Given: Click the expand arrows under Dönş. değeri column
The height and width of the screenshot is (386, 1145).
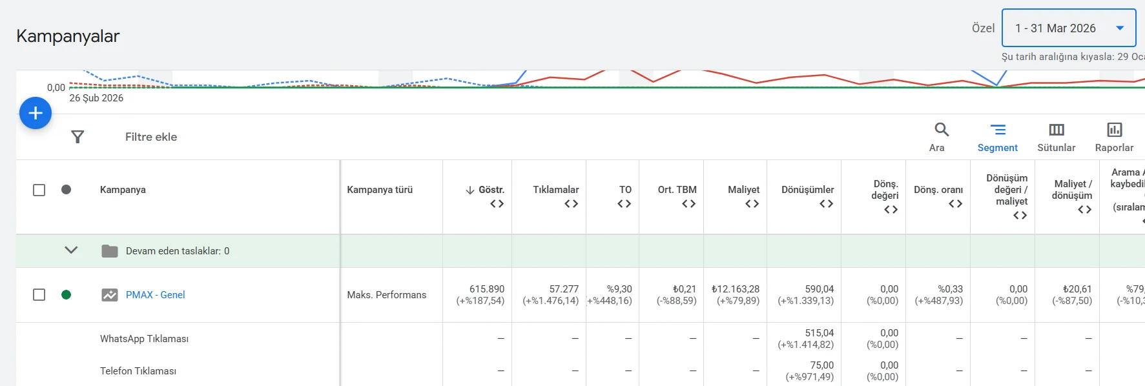Looking at the screenshot, I should tap(891, 210).
